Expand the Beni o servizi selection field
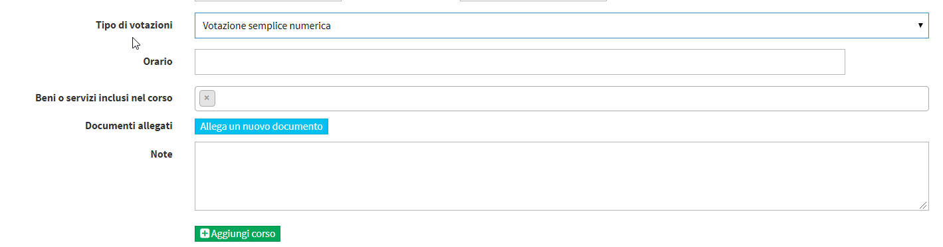 pyautogui.click(x=562, y=99)
